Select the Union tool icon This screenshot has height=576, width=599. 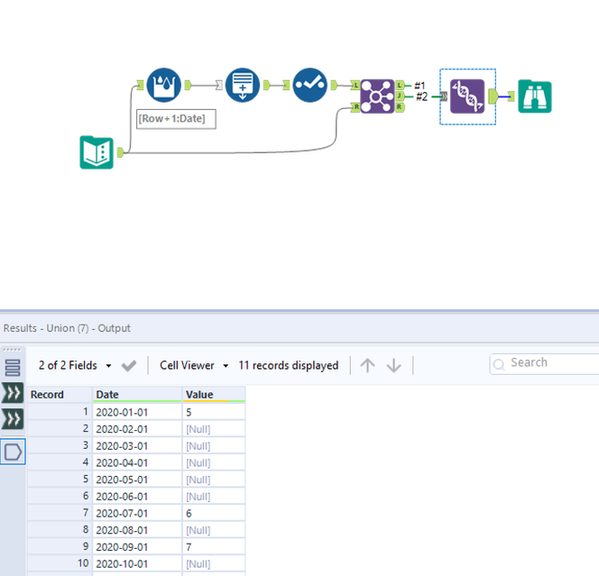click(467, 96)
